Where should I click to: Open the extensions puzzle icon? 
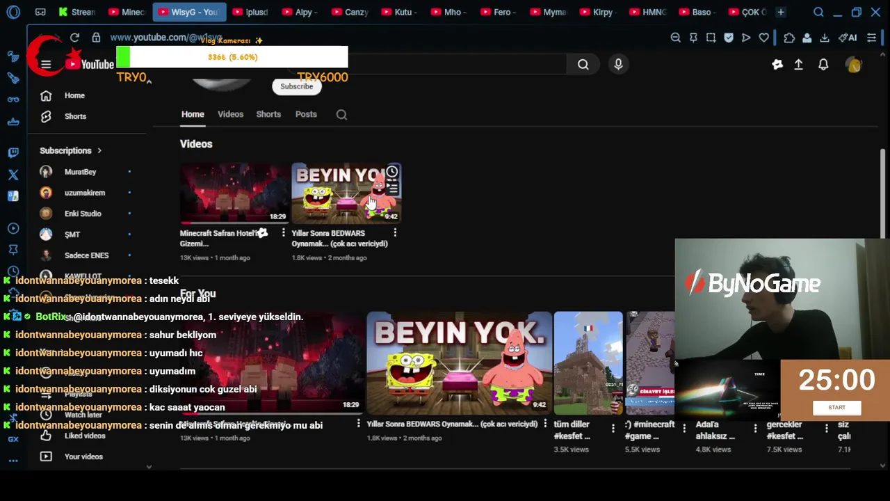coord(789,38)
